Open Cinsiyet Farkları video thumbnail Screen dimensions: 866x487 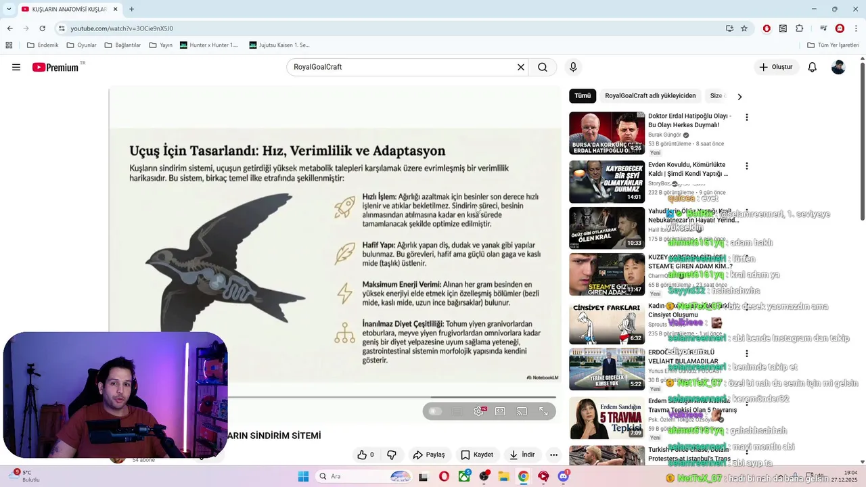pyautogui.click(x=607, y=323)
